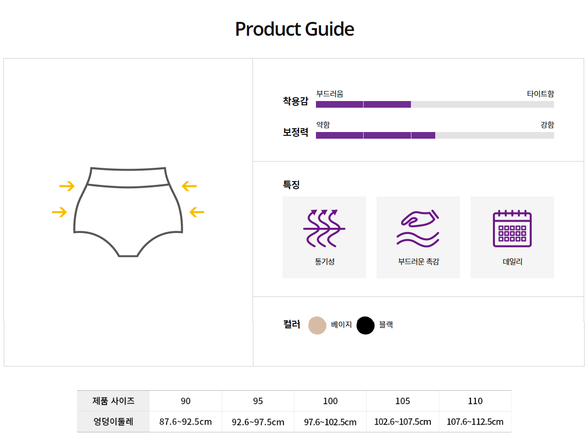Click the breathability wavy arrows icon

click(324, 228)
